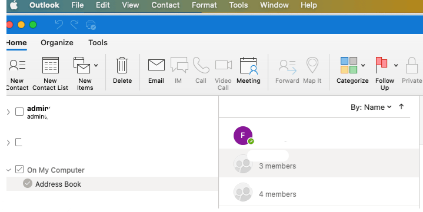Send an Email to the contact

[x=156, y=70]
